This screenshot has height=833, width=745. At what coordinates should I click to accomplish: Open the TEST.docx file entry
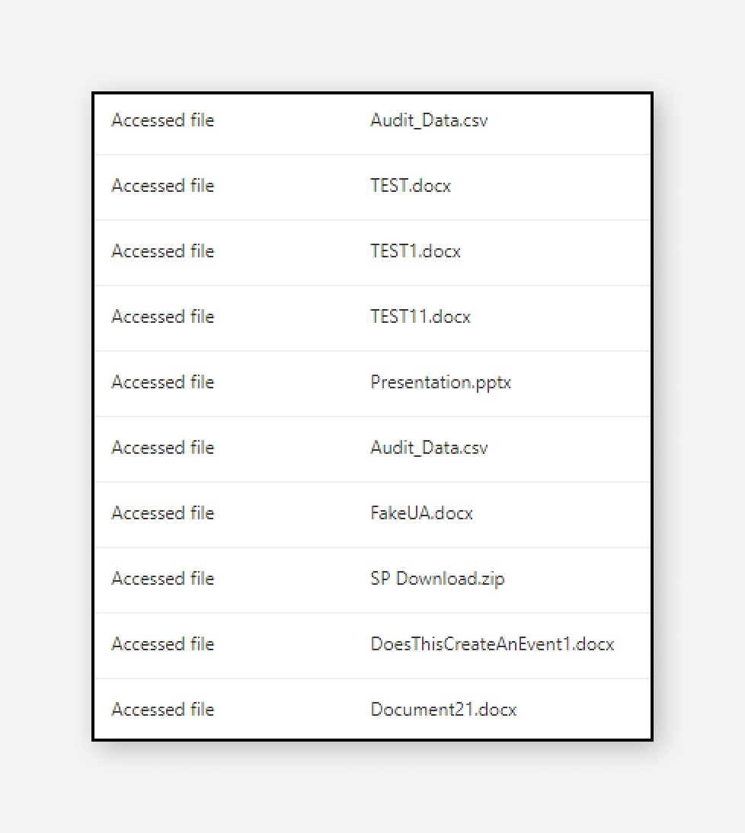coord(411,186)
